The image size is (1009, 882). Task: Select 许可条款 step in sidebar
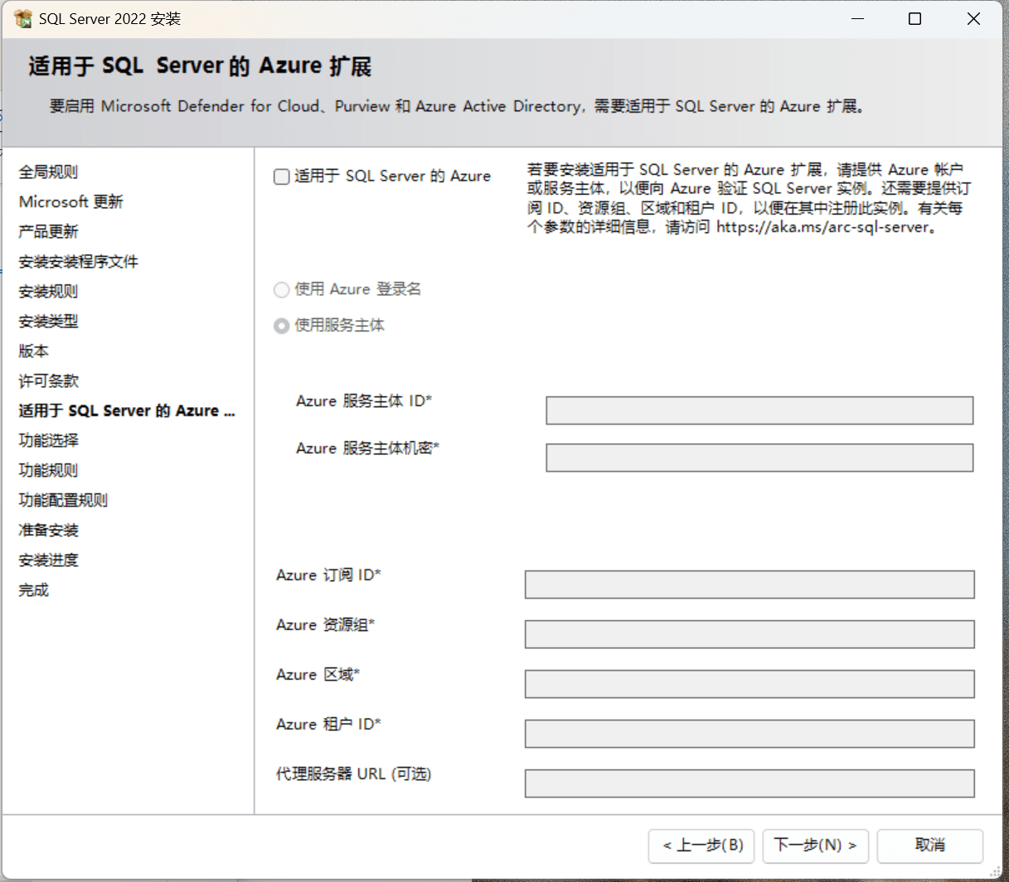(48, 381)
